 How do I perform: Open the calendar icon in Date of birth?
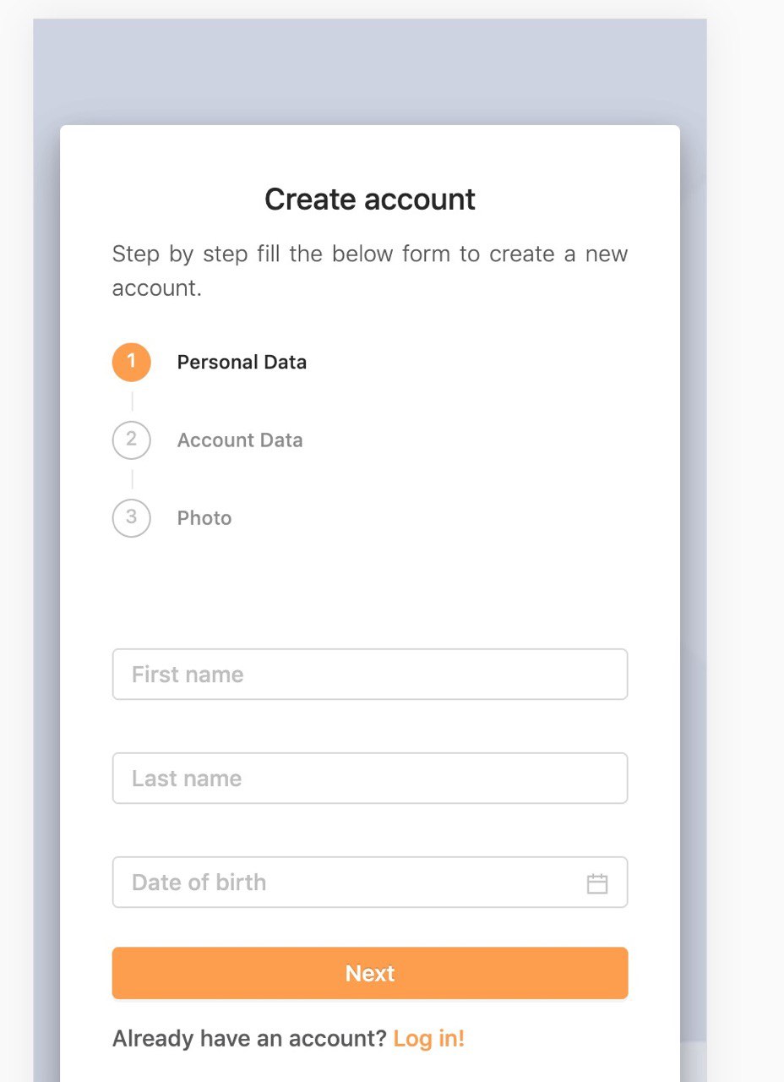click(597, 883)
